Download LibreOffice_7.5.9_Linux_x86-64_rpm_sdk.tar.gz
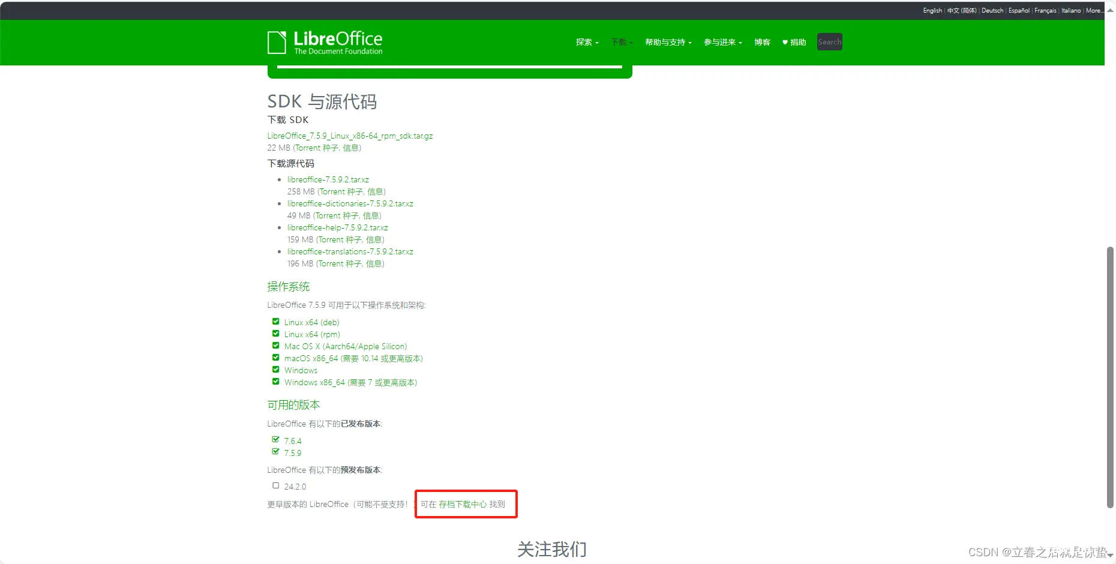Screen dimensions: 1116x564 [x=350, y=136]
